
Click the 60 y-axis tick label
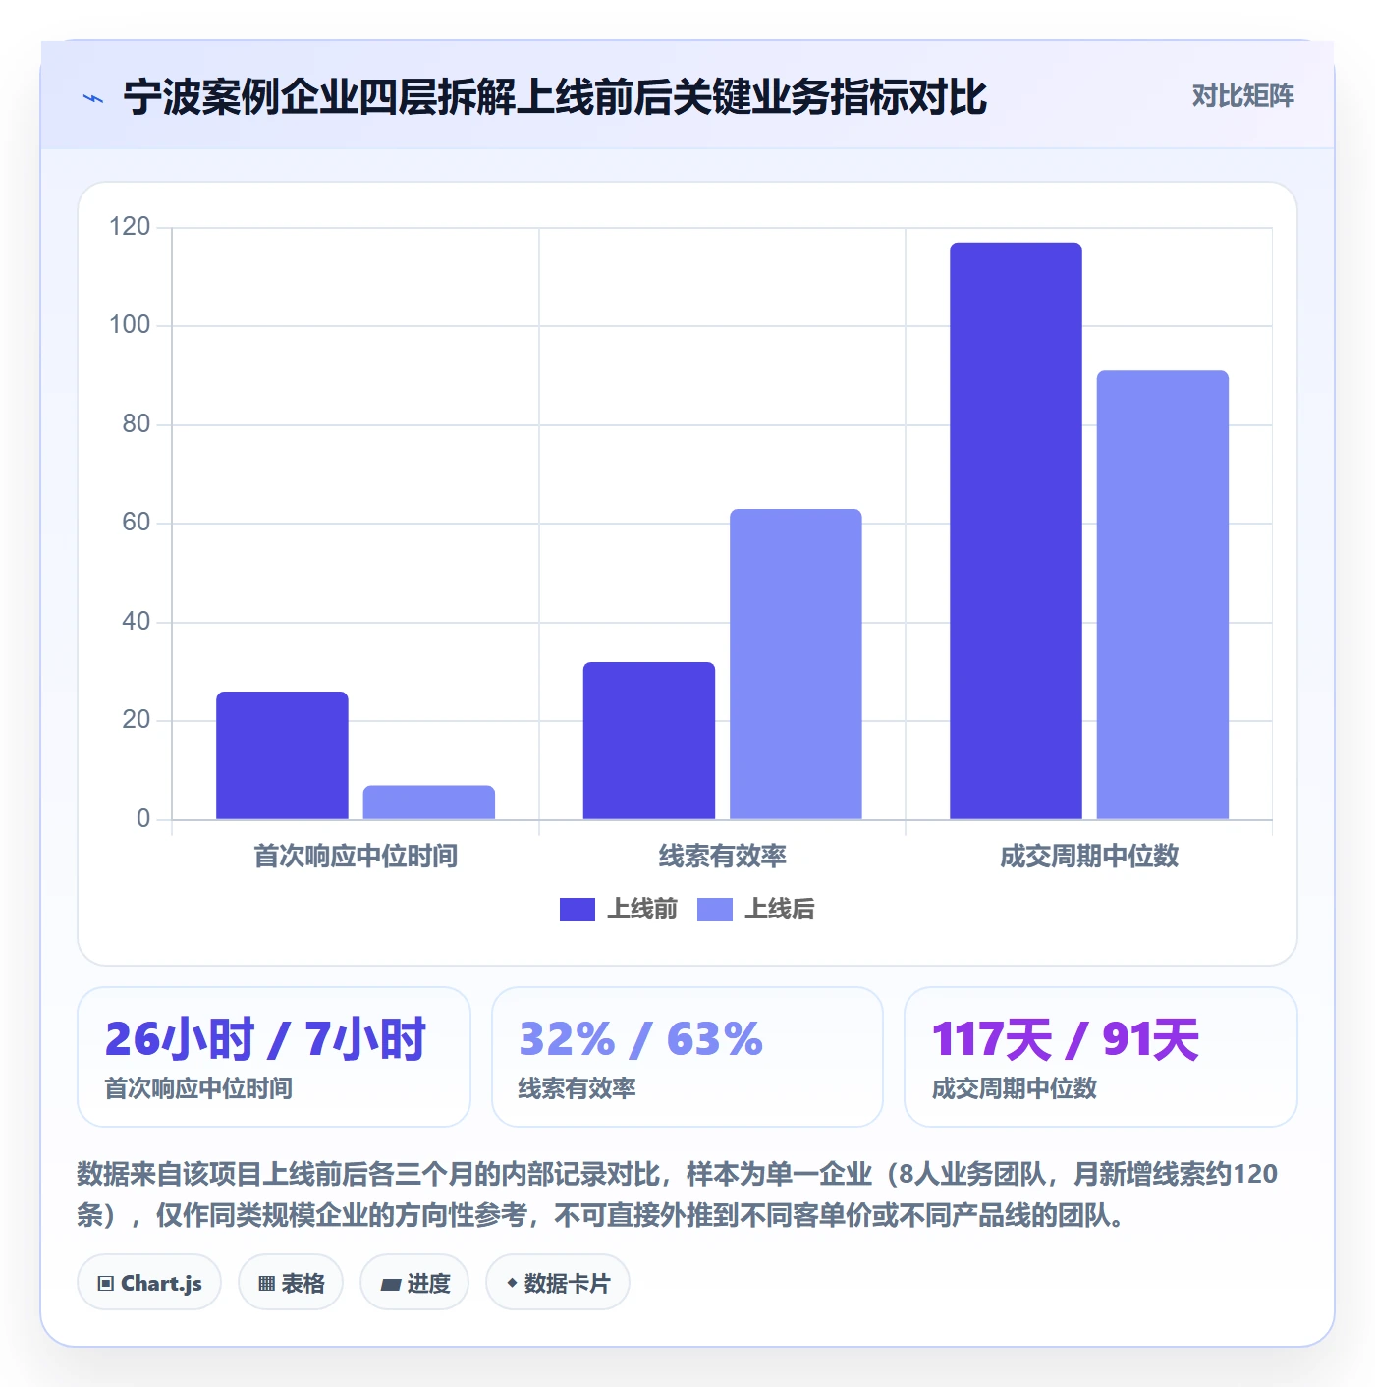pyautogui.click(x=136, y=523)
